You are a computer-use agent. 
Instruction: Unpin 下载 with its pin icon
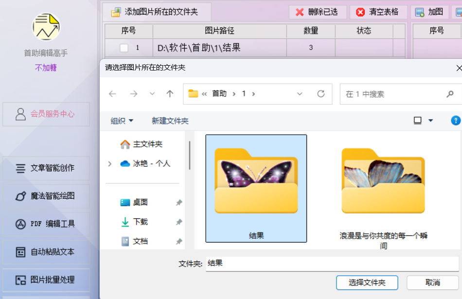179,222
